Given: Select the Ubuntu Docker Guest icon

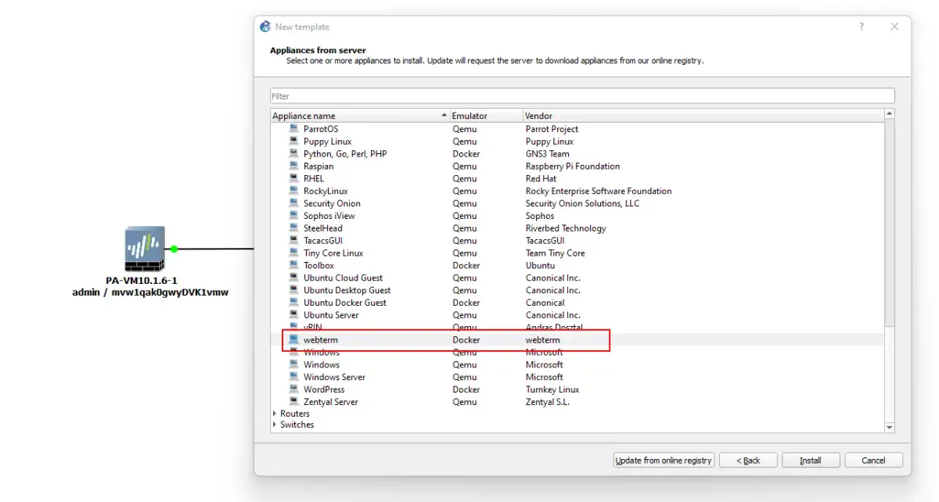Looking at the screenshot, I should 293,303.
